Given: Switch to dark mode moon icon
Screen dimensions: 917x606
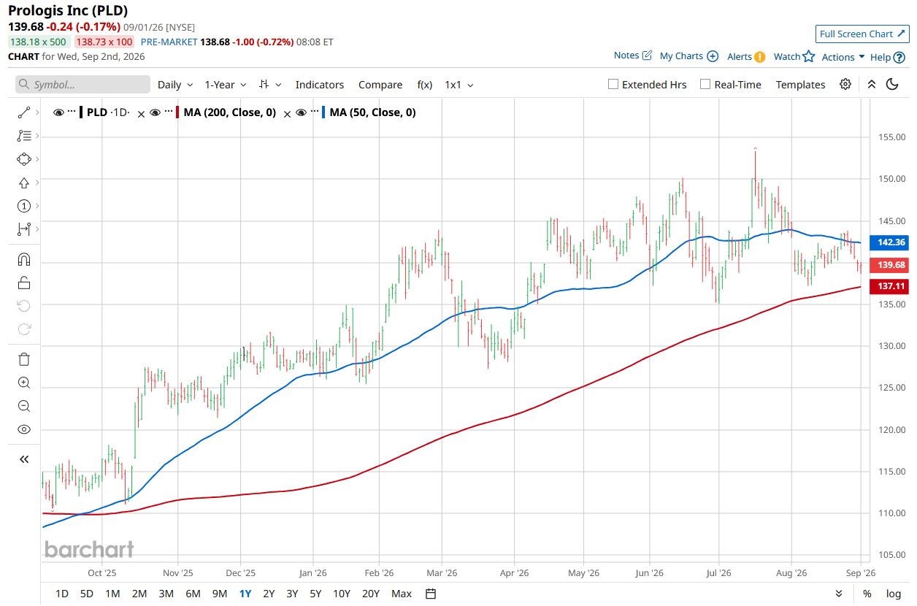Looking at the screenshot, I should (891, 84).
